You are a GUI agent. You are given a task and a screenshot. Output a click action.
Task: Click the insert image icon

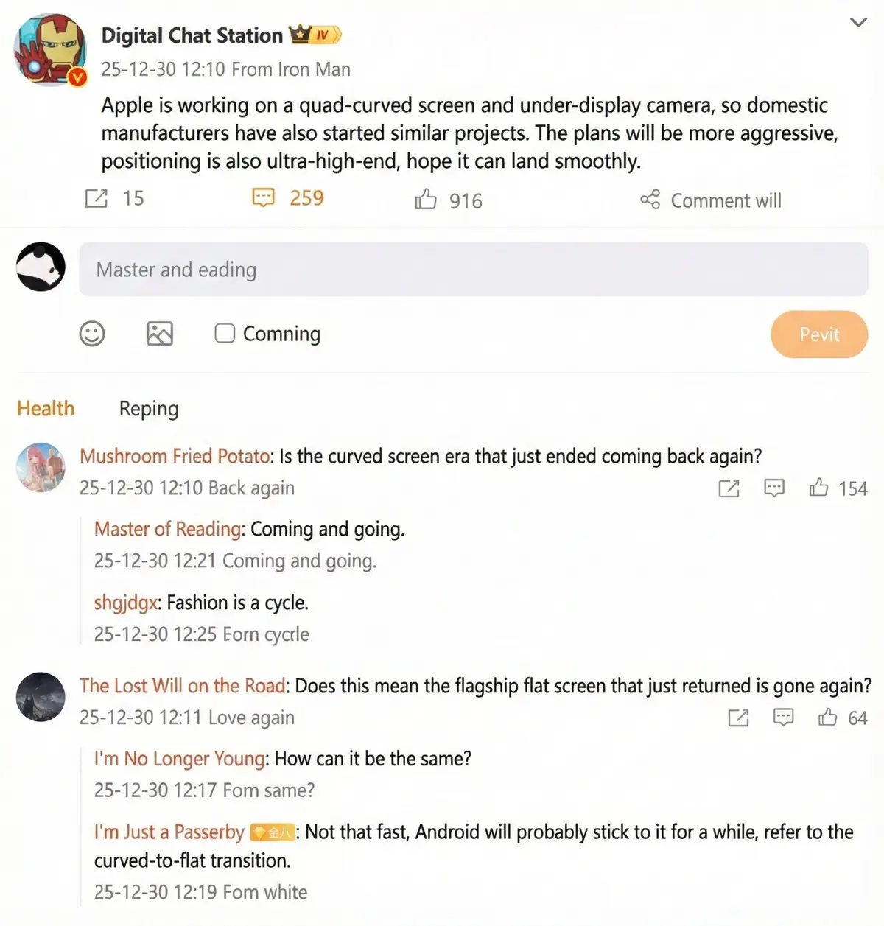[x=160, y=334]
